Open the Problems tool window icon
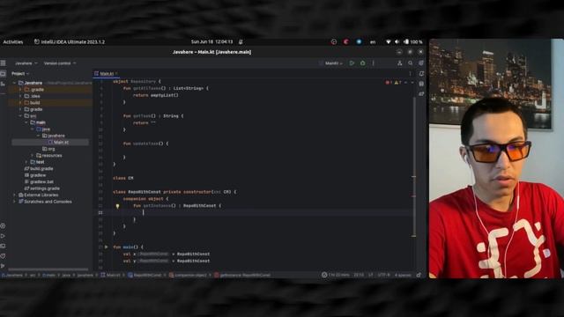This screenshot has height=317, width=564. click(3, 256)
